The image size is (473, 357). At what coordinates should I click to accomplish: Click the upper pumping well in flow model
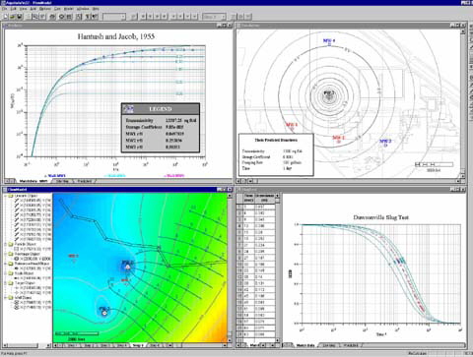pyautogui.click(x=128, y=268)
